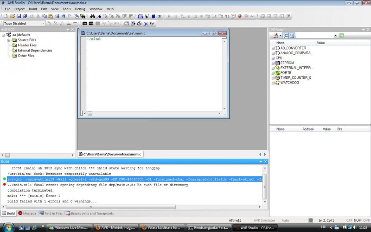Collapse the aa (default) project node
371x232 pixels.
click(3, 35)
